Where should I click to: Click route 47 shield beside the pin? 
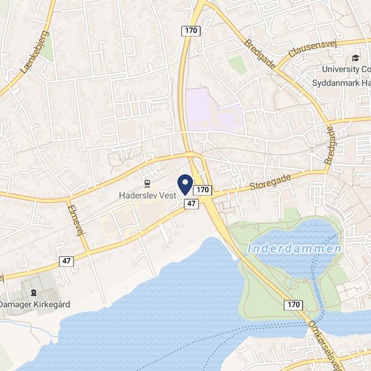coord(192,204)
